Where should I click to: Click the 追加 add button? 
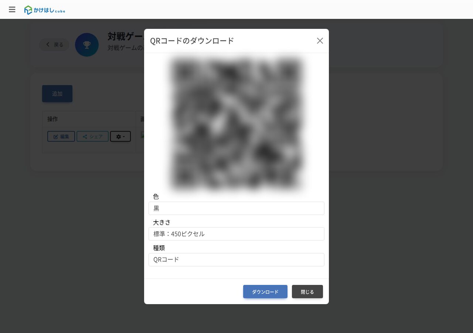[57, 94]
